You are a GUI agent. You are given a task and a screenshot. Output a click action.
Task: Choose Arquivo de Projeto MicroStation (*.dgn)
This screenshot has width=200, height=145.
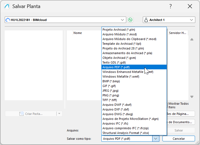(x=134, y=119)
